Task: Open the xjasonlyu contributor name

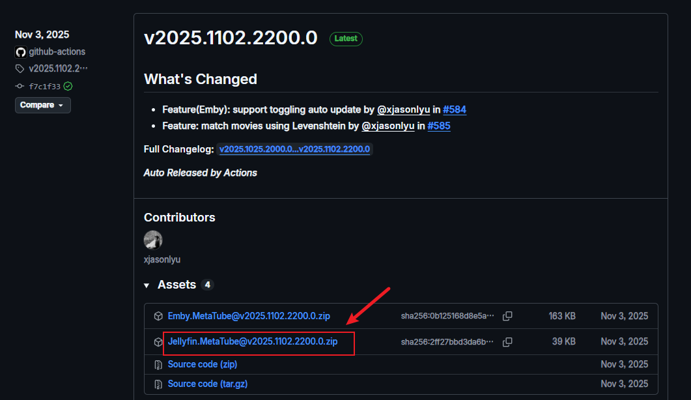Action: pos(162,259)
